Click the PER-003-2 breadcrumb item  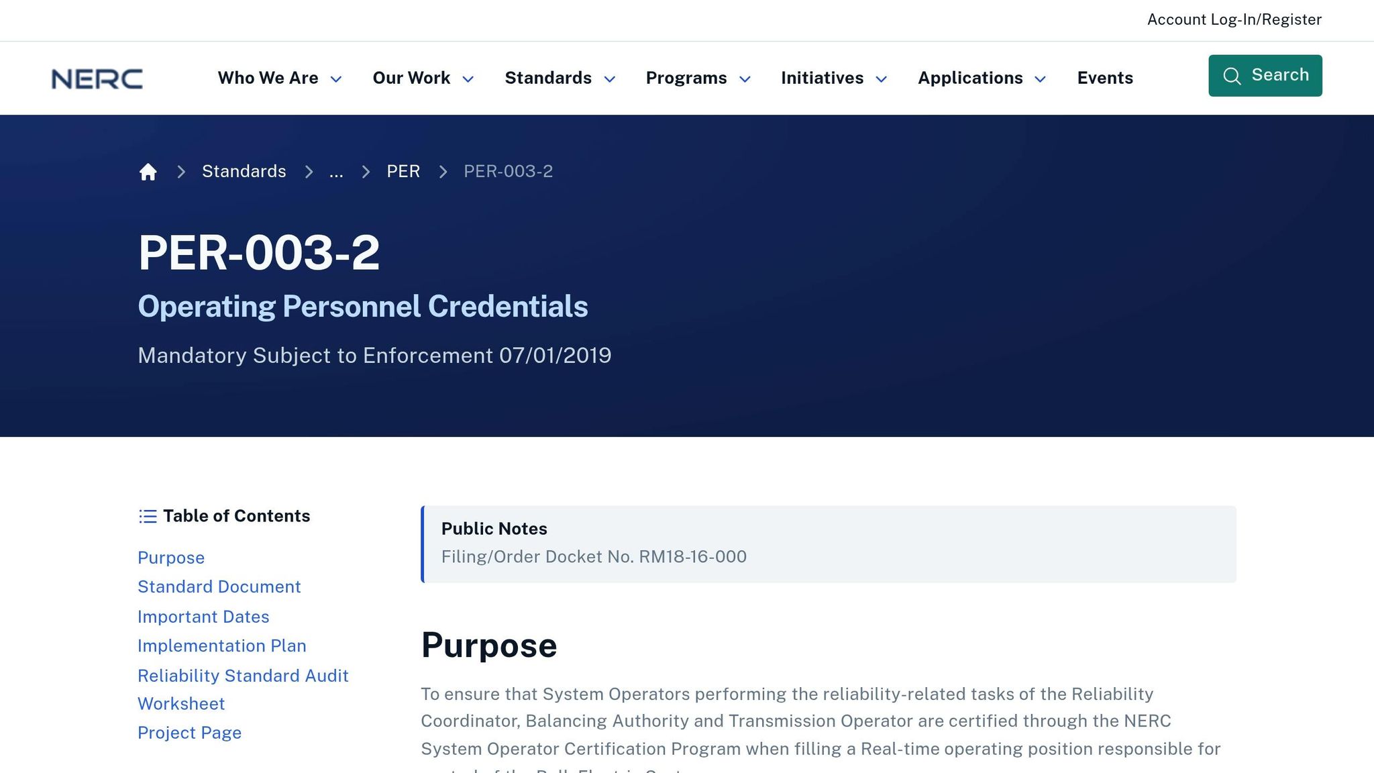pyautogui.click(x=509, y=172)
